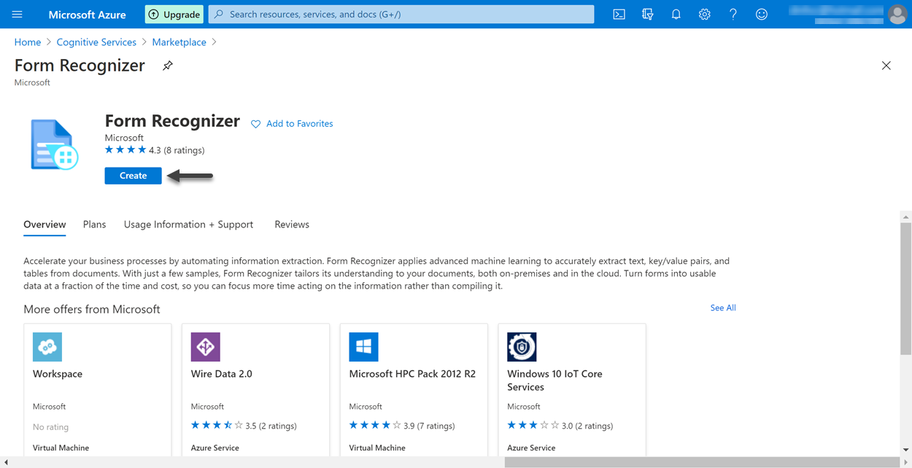The width and height of the screenshot is (912, 468).
Task: Open Usage Information + Support tab
Action: [188, 225]
